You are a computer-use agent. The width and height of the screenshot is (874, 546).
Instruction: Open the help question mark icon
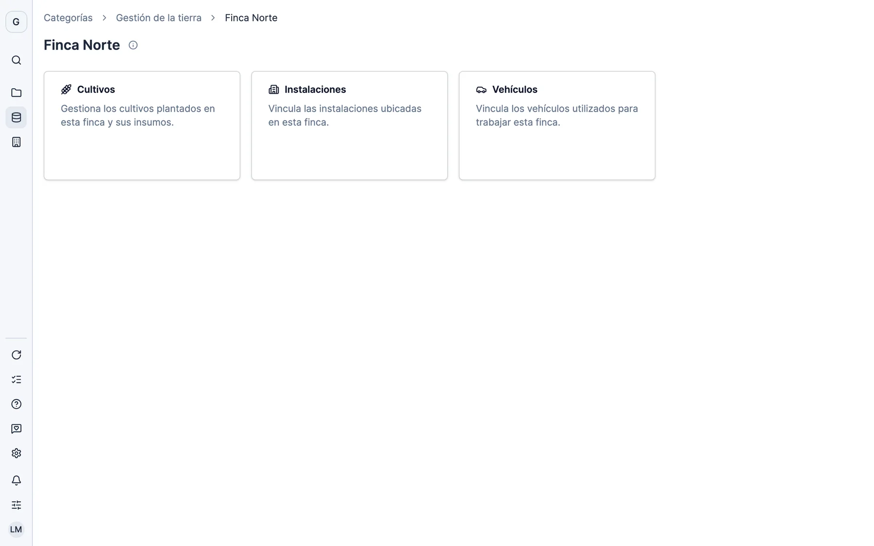click(x=16, y=404)
